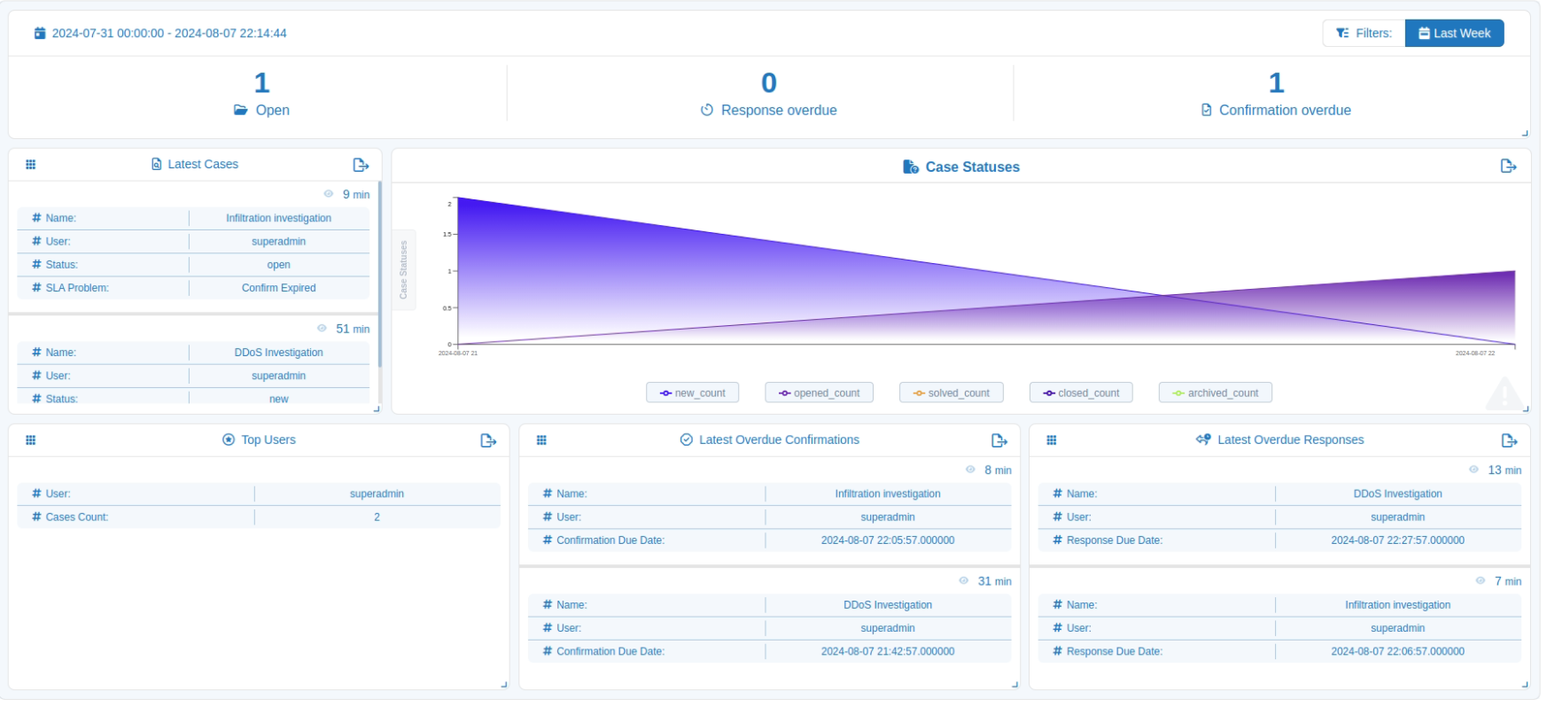
Task: Click grid icon in Latest Overdue Confirmations
Action: pos(541,441)
